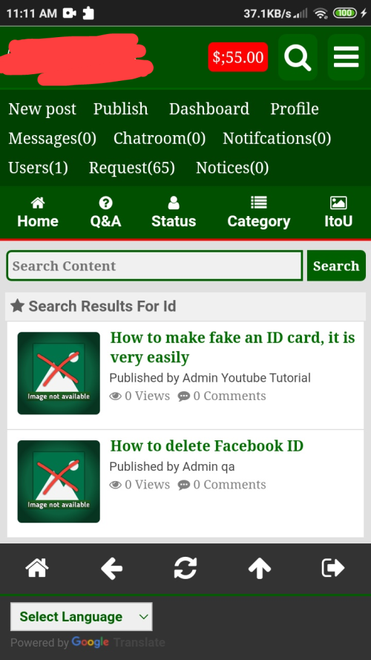Open the Q&A question mark tab
371x660 pixels.
click(x=105, y=212)
